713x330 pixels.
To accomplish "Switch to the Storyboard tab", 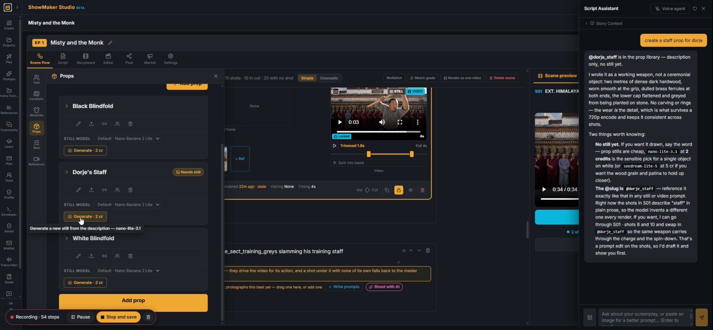I will point(86,59).
